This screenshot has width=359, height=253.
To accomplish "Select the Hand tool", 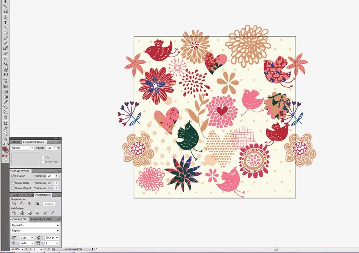I will click(x=6, y=133).
